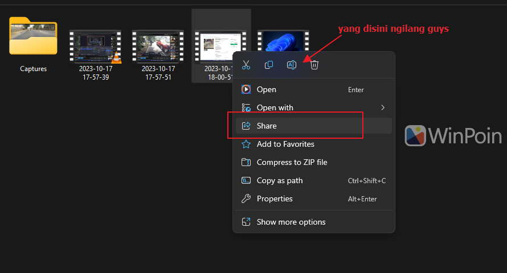This screenshot has width=507, height=273.
Task: Select the Captures folder icon
Action: [33, 36]
